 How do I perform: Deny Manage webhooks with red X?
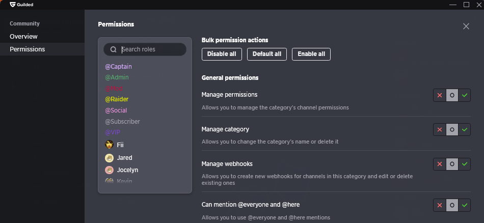click(x=440, y=164)
